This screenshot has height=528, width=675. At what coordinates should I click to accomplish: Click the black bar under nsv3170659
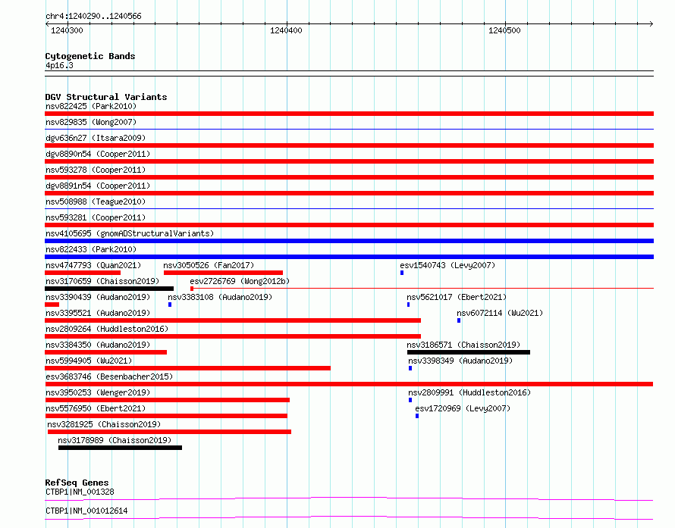click(109, 289)
